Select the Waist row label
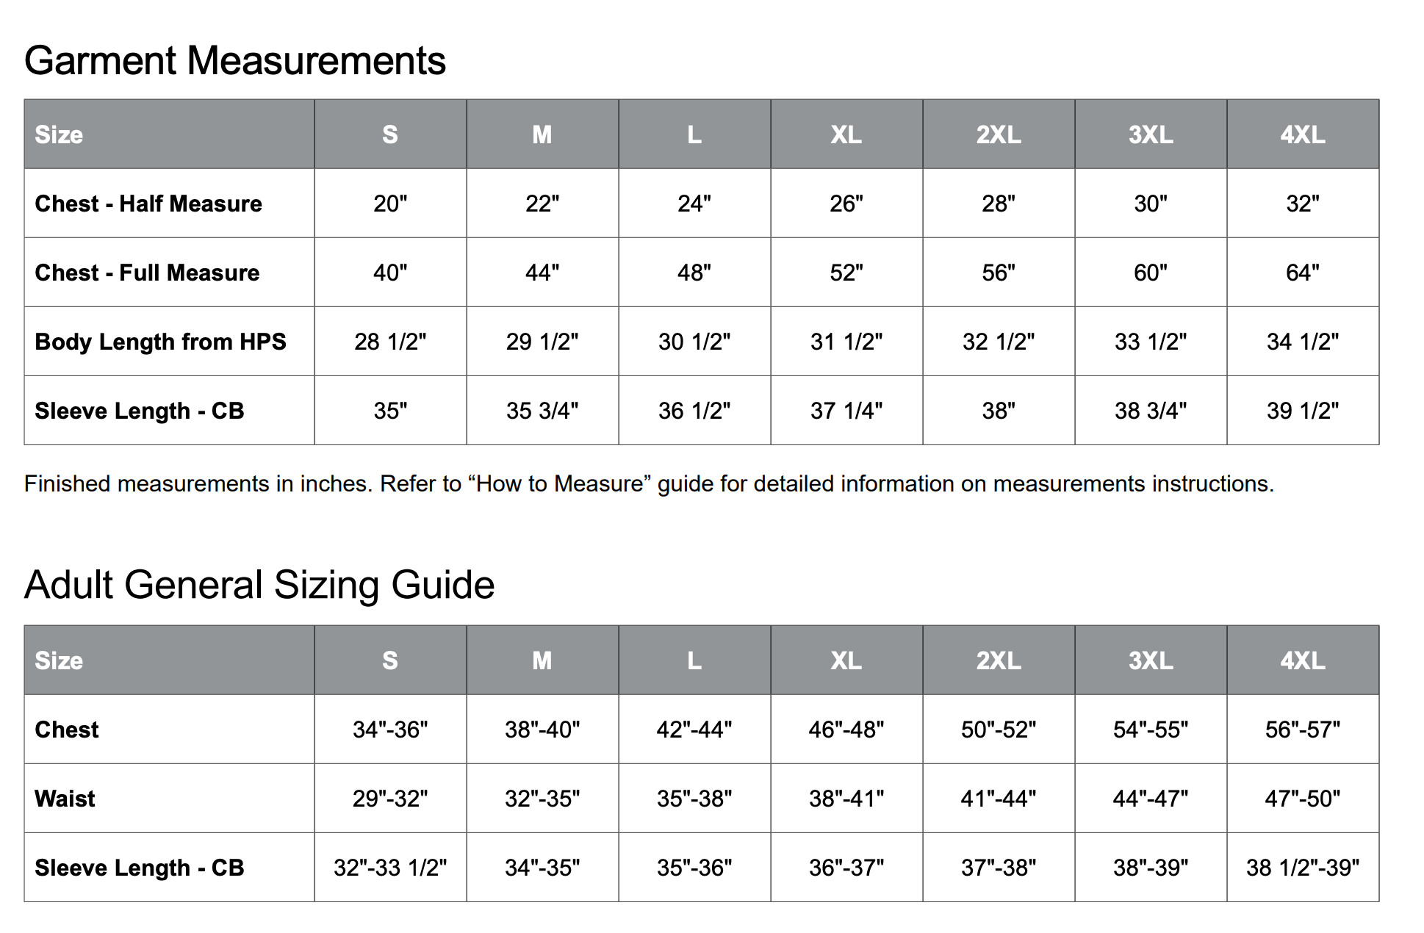This screenshot has height=933, width=1424. point(65,799)
